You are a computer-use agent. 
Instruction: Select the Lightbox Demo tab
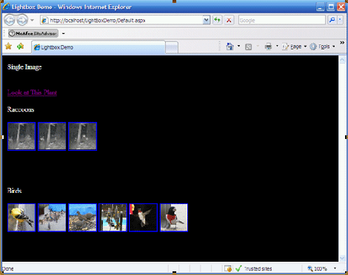[98, 47]
